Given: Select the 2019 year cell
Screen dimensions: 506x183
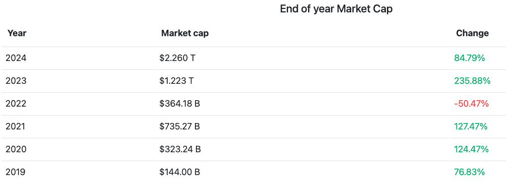Looking at the screenshot, I should pyautogui.click(x=15, y=173).
